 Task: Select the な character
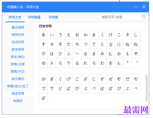(110, 44)
